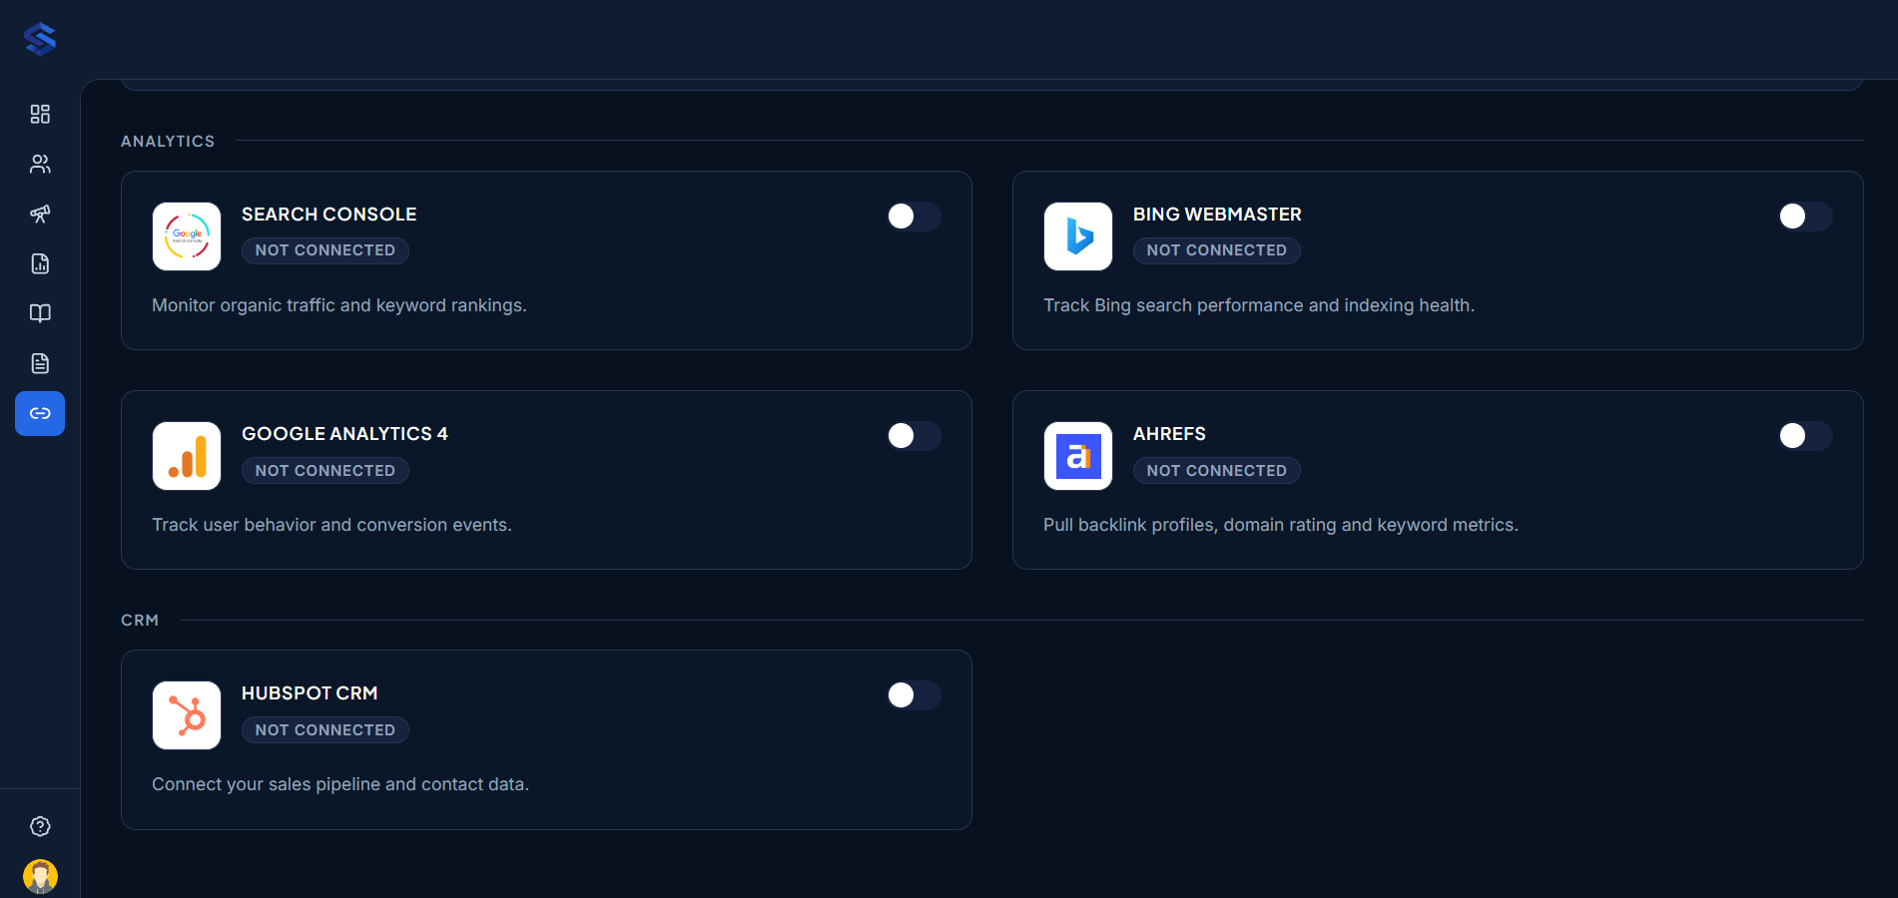
Task: Open the telescope icon in sidebar
Action: 40,214
